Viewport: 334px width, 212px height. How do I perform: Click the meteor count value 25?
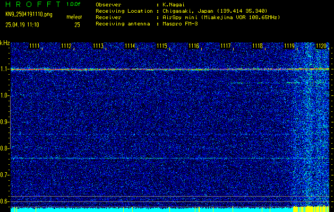click(77, 25)
